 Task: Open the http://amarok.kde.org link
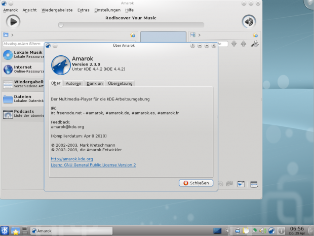pyautogui.click(x=72, y=159)
